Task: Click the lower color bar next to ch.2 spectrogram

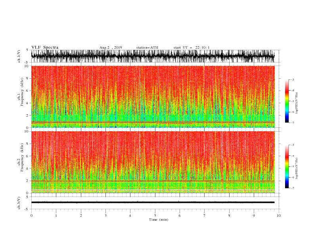Action: pyautogui.click(x=287, y=166)
